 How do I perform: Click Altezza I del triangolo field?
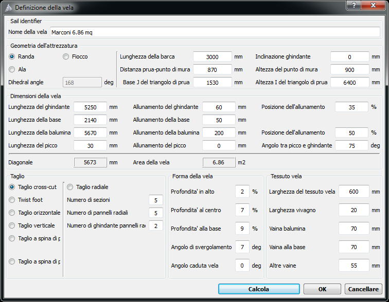pyautogui.click(x=349, y=82)
